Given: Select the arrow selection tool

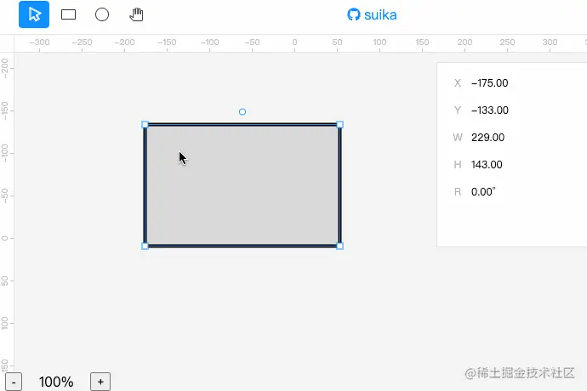Looking at the screenshot, I should tap(34, 14).
